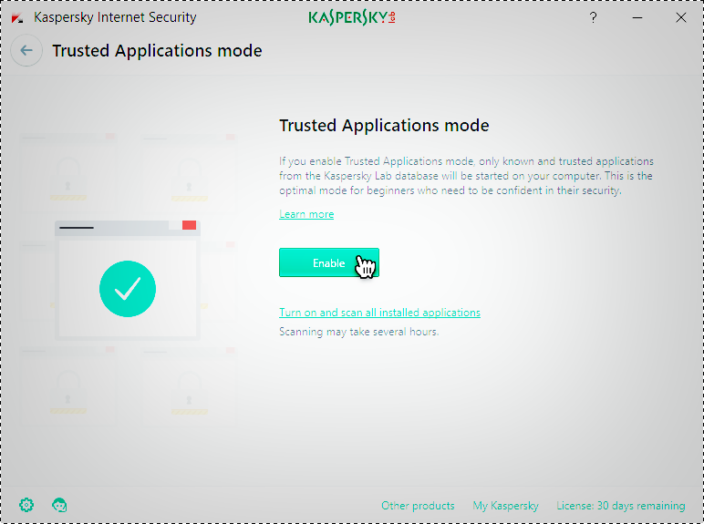Open the Other products link

tap(418, 506)
